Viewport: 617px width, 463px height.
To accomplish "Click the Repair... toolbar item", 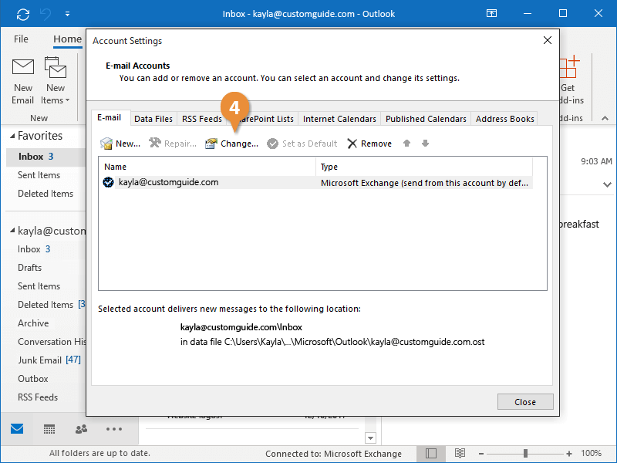I will (x=173, y=144).
